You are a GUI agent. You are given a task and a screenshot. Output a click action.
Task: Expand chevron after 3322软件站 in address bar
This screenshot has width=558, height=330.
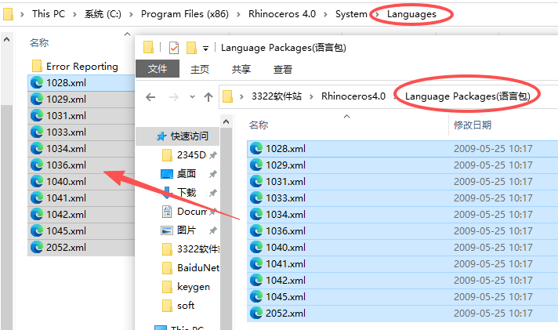(x=311, y=96)
